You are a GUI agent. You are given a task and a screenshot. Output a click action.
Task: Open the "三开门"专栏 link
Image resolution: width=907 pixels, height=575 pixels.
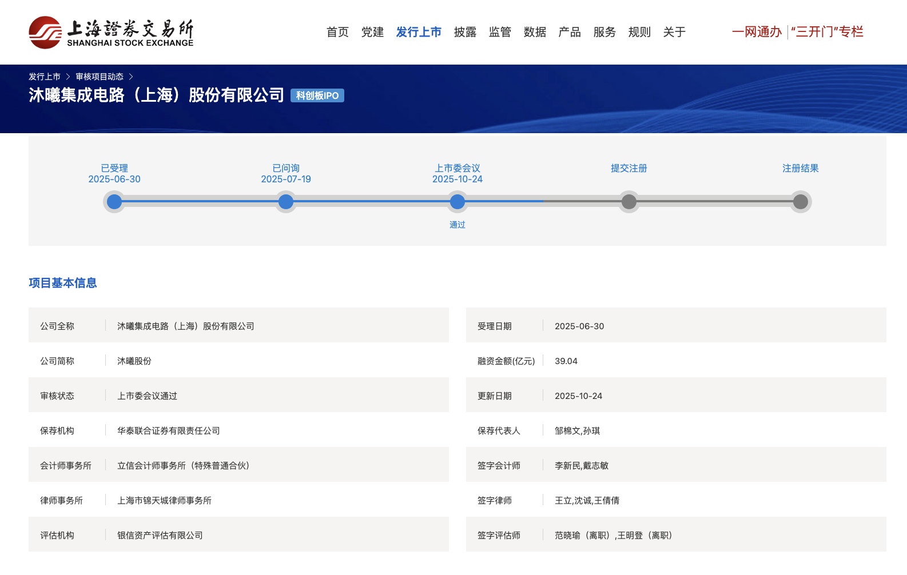point(827,32)
